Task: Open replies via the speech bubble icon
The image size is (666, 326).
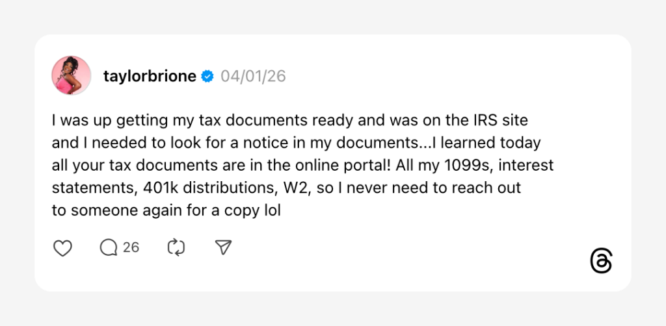Action: click(109, 247)
